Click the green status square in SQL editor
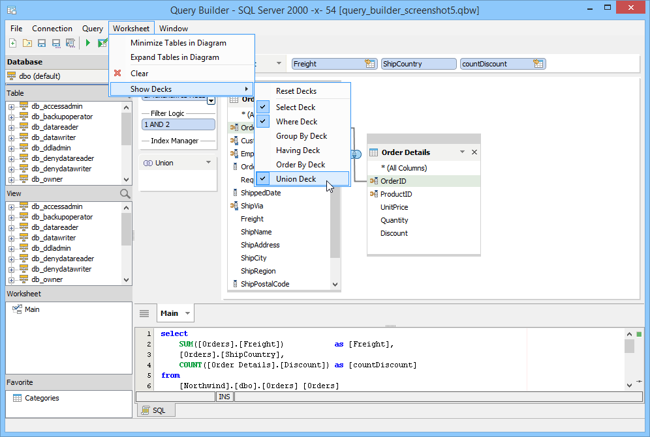This screenshot has width=650, height=437. click(639, 334)
